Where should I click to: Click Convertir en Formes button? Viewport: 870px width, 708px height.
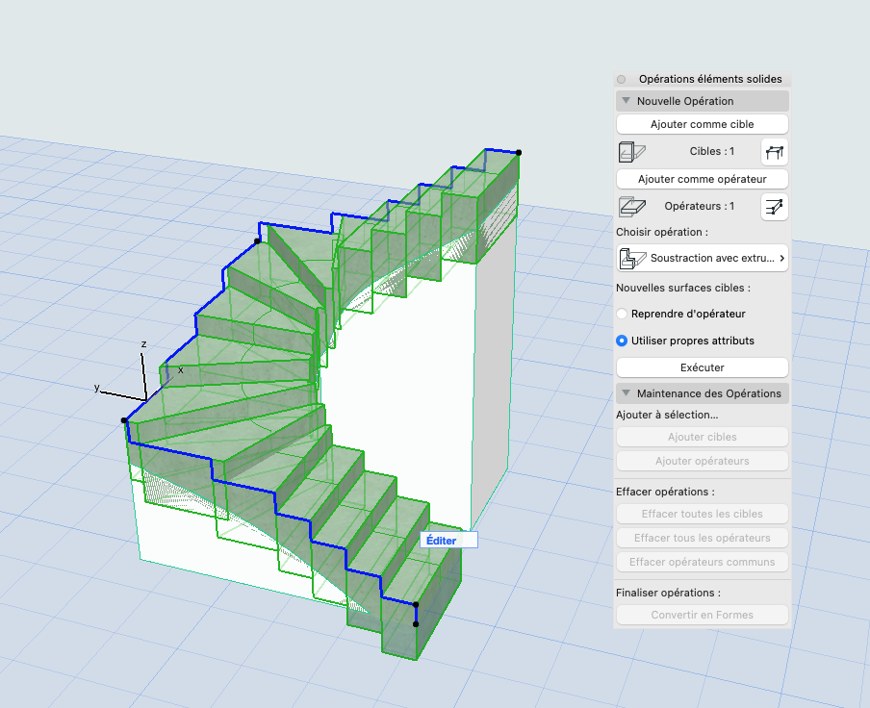[703, 615]
